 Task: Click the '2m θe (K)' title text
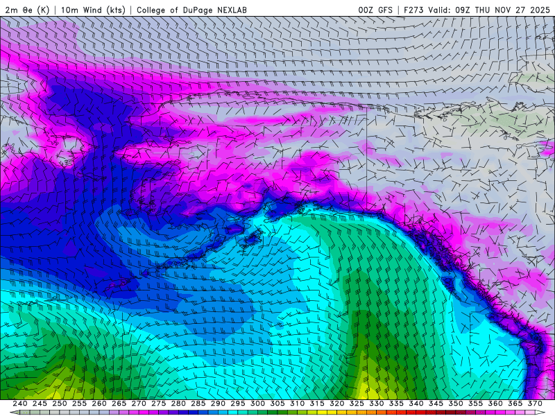tap(28, 10)
